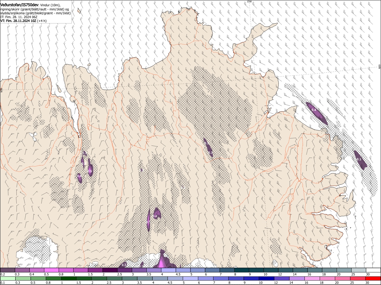The height and width of the screenshot is (285, 381).
Task: Click the bright red bottom legend swatch above 30
Action: 373,278
